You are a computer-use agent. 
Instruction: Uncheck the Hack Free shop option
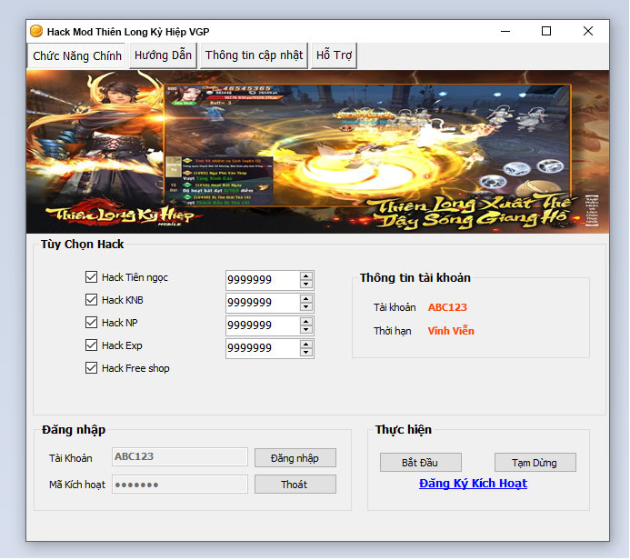coord(91,368)
